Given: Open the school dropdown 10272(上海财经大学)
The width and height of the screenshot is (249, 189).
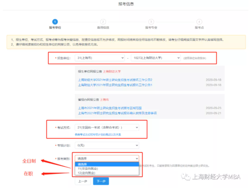Looking at the screenshot, I should tap(156, 58).
